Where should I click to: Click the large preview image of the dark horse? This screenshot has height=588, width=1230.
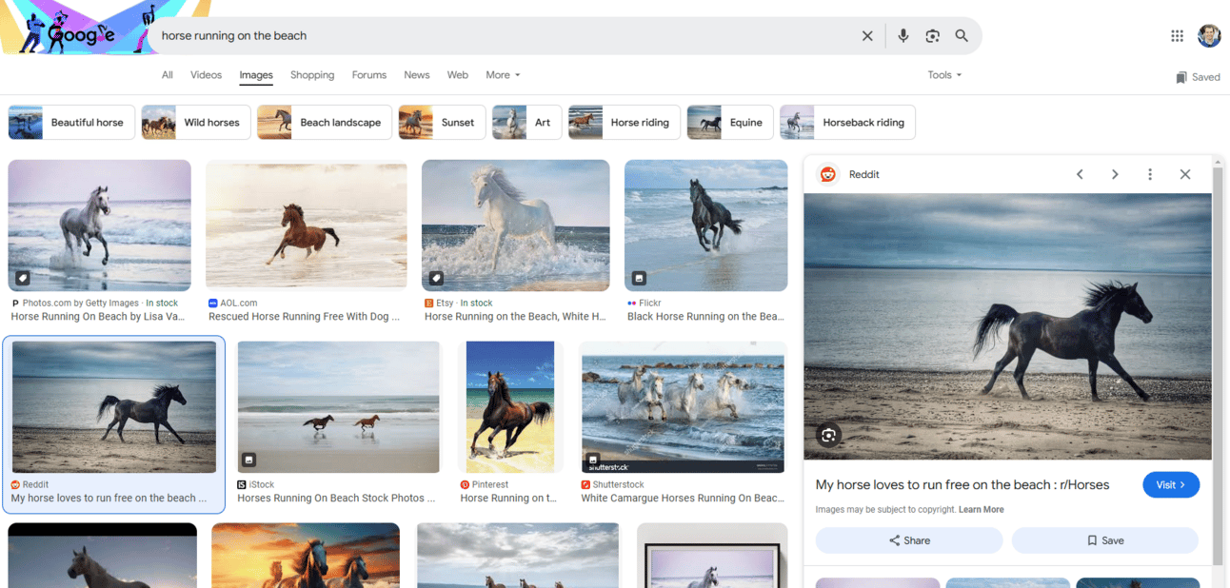pos(1007,326)
